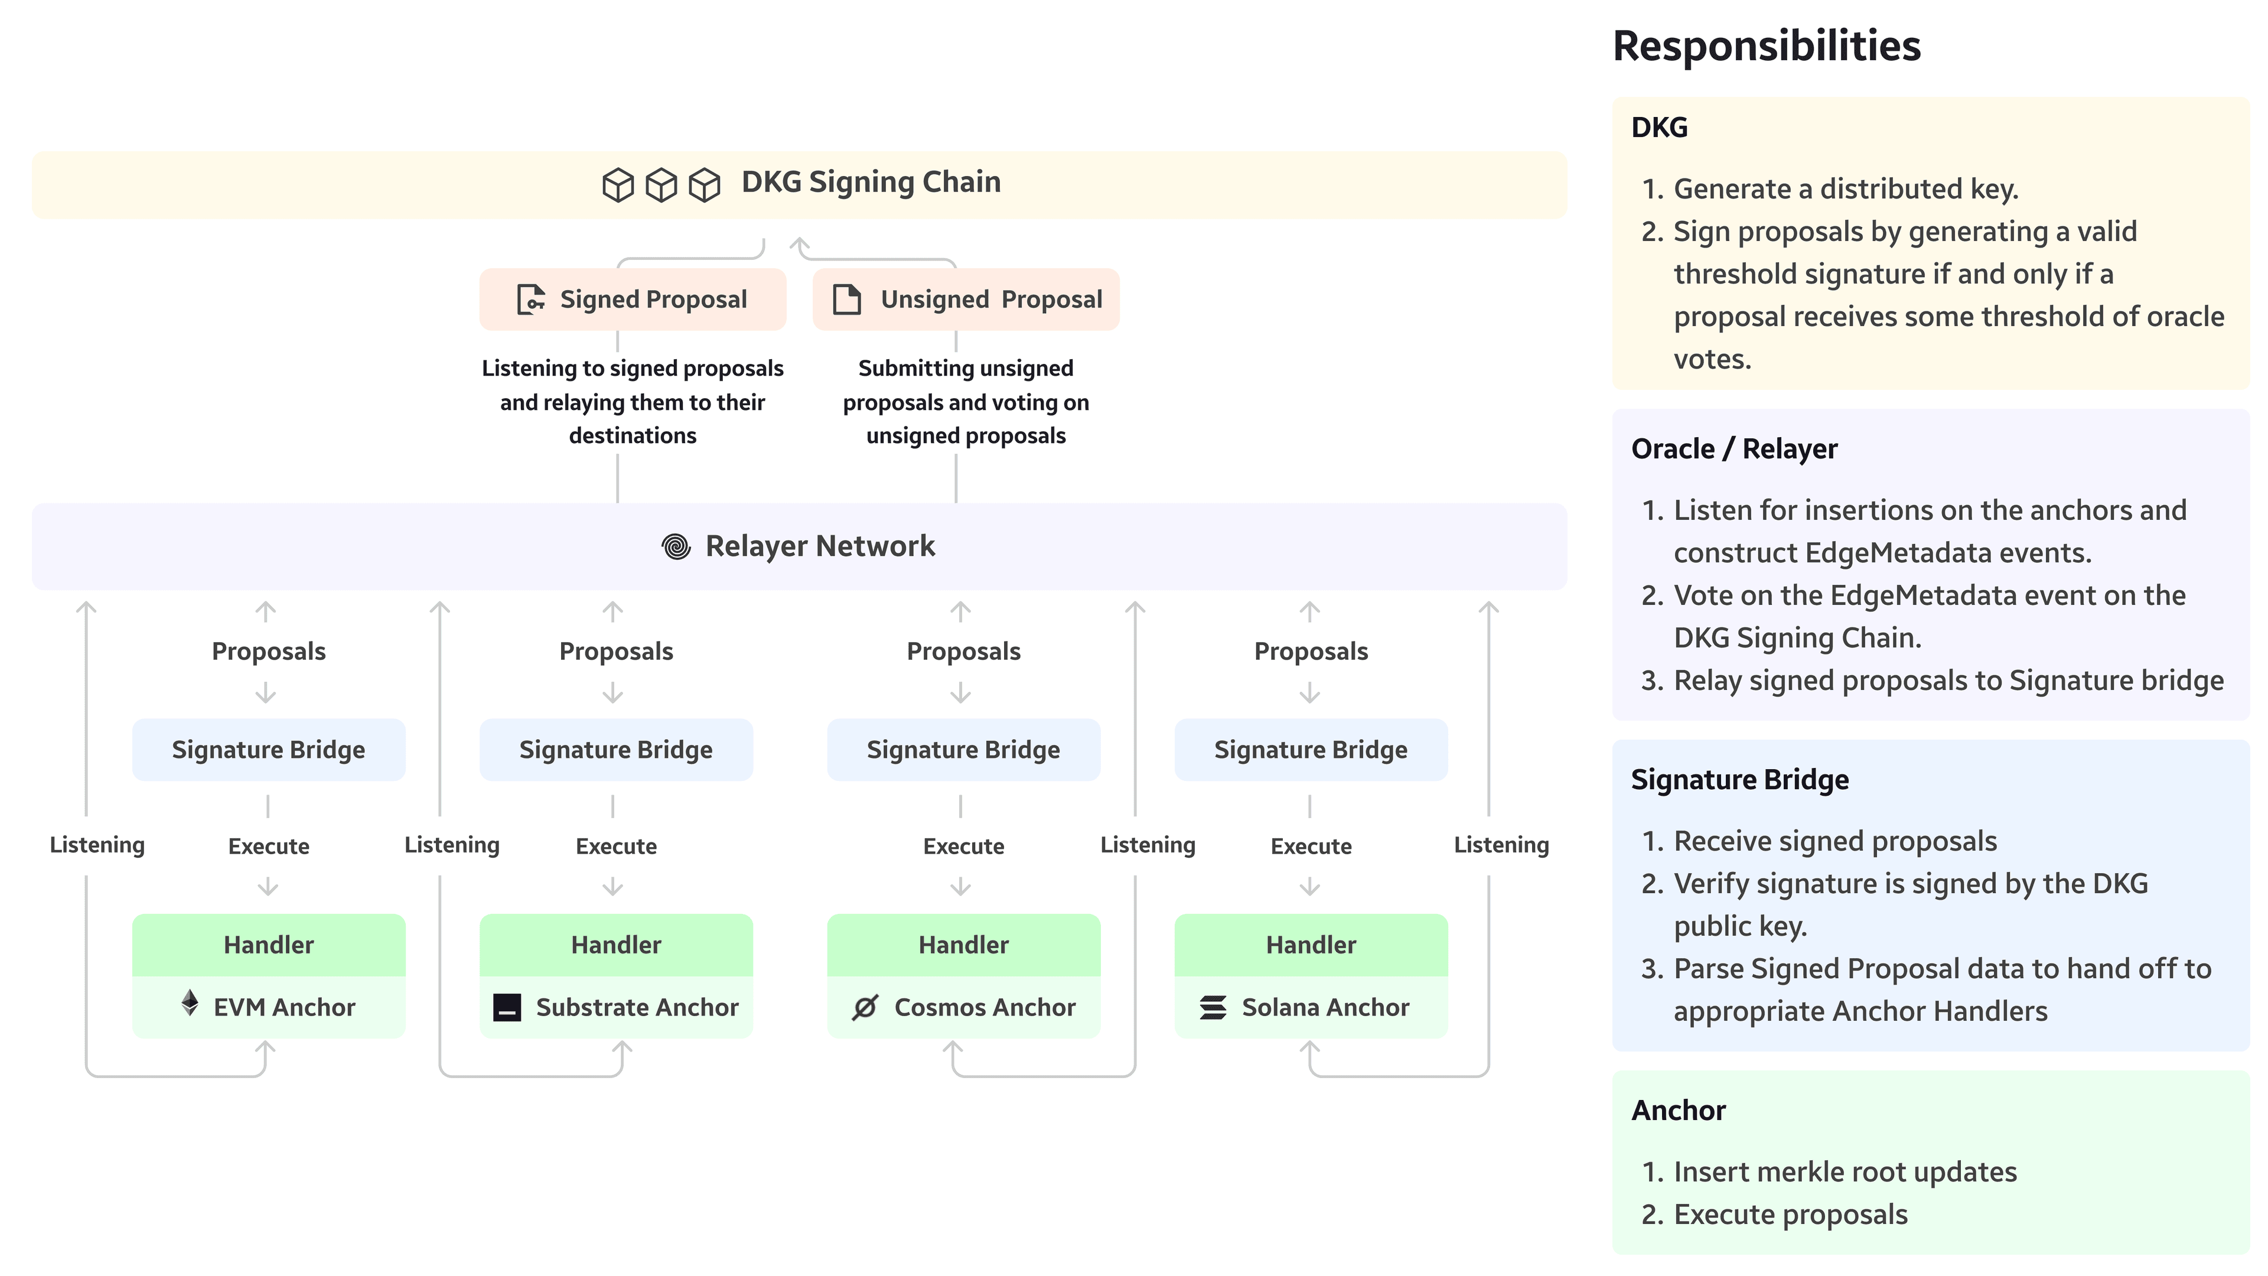Click the Handler box over Solana Anchor

click(1311, 945)
